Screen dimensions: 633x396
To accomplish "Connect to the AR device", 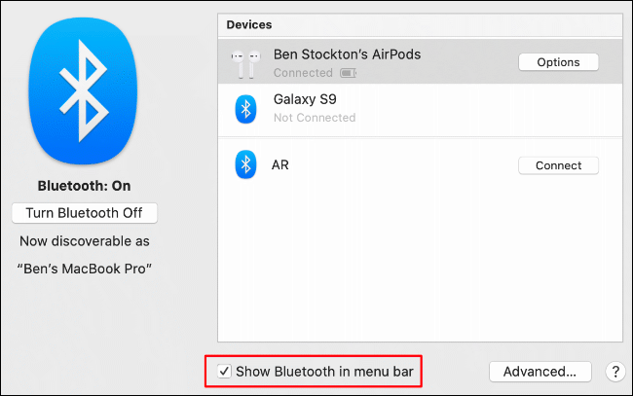I will pos(558,165).
